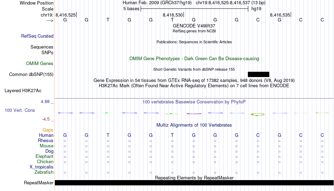Click the Zebrafish species label
This screenshot has width=334, height=191.
click(44, 172)
